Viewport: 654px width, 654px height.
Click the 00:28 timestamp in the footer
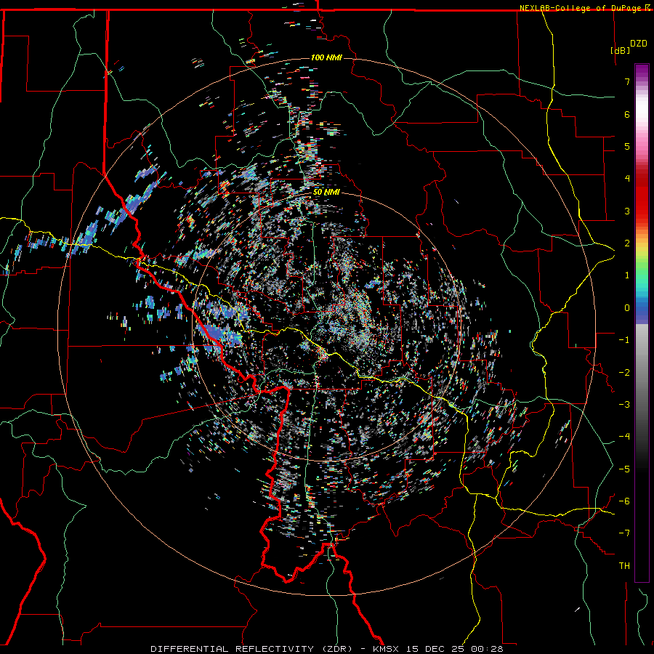pos(487,649)
